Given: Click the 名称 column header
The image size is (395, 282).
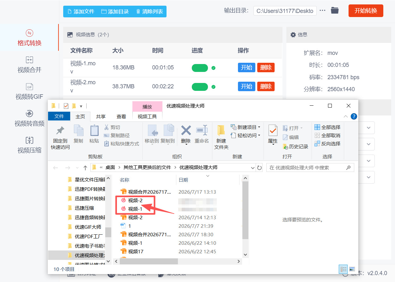Looking at the screenshot, I should click(125, 180).
